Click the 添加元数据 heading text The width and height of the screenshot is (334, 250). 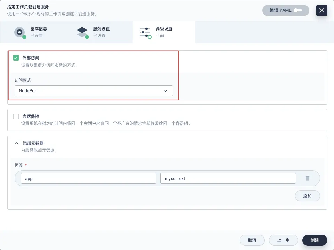33,143
